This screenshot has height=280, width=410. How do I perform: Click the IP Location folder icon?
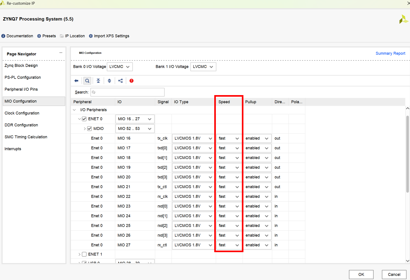coord(62,36)
